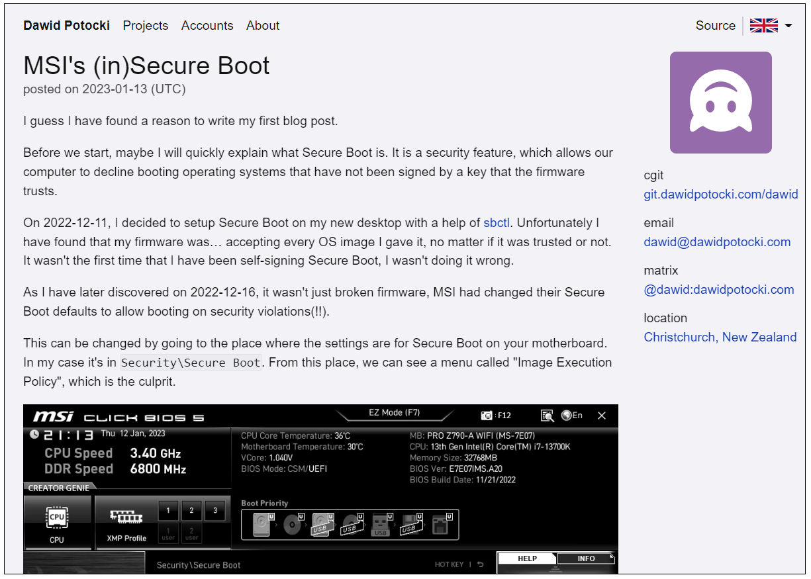The width and height of the screenshot is (811, 579).
Task: Click the first hard drive boot priority icon
Action: [x=262, y=525]
